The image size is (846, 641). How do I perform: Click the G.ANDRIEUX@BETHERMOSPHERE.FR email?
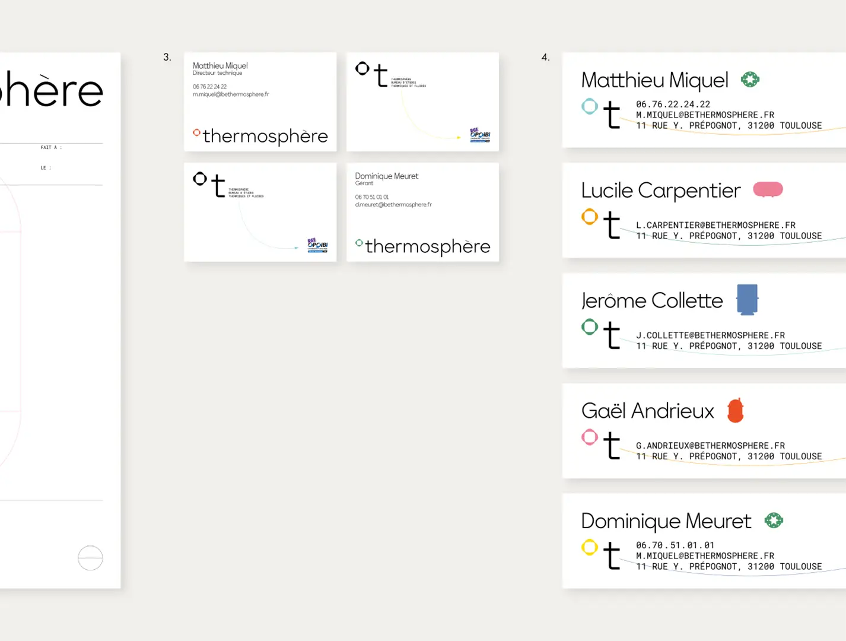pyautogui.click(x=710, y=446)
